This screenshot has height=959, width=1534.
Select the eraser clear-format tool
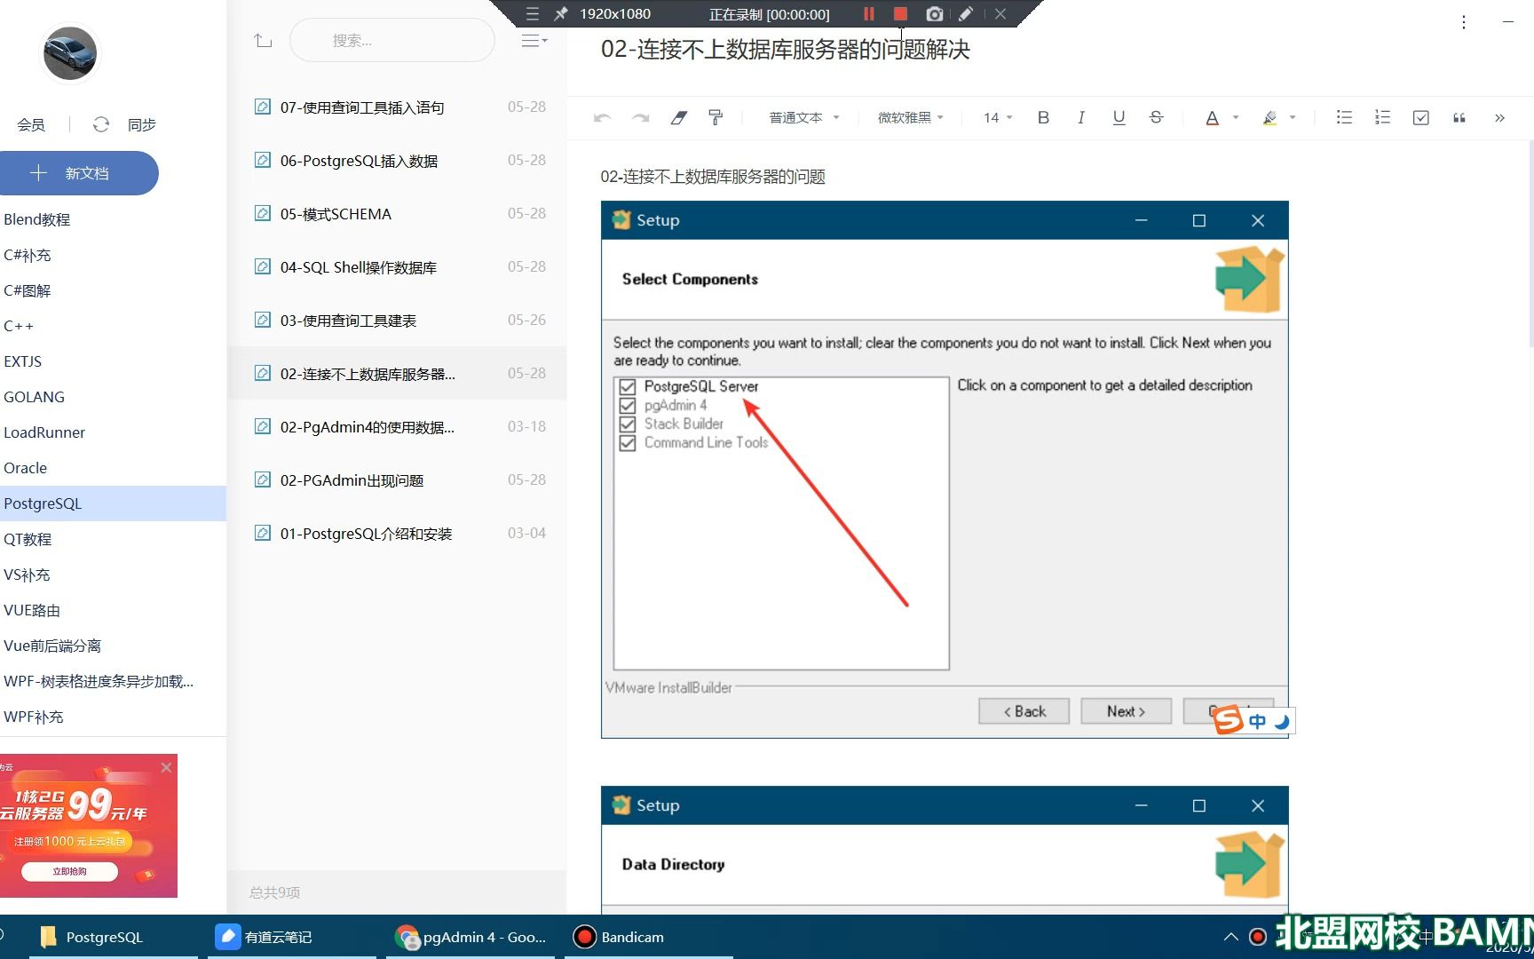pos(679,117)
